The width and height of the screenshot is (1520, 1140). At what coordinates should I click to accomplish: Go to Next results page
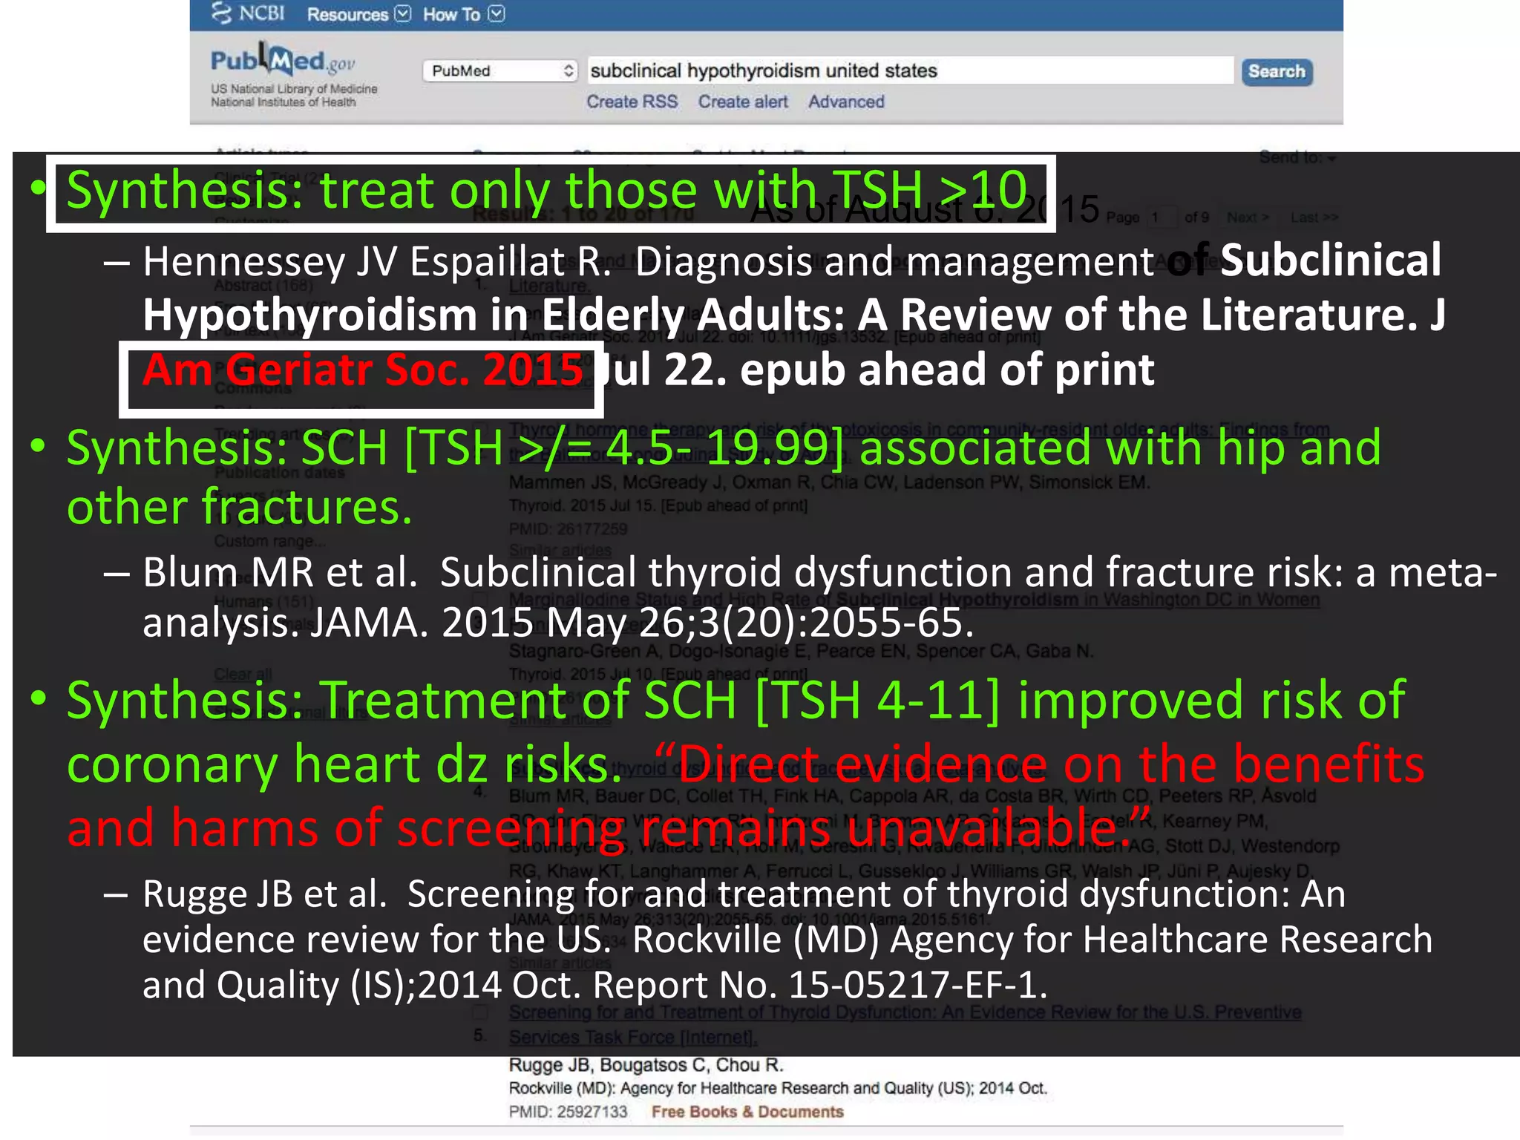(1248, 217)
